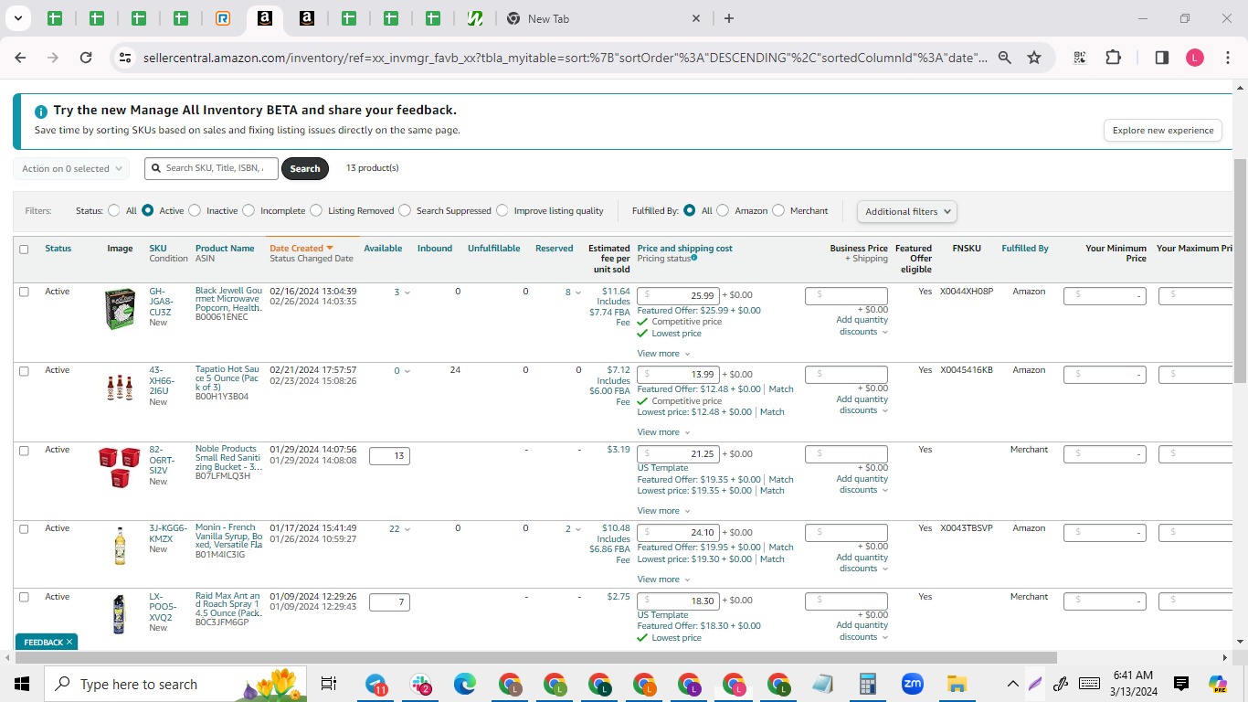Sort by the Fulfilled By column header
Viewport: 1248px width, 702px height.
tap(1025, 249)
